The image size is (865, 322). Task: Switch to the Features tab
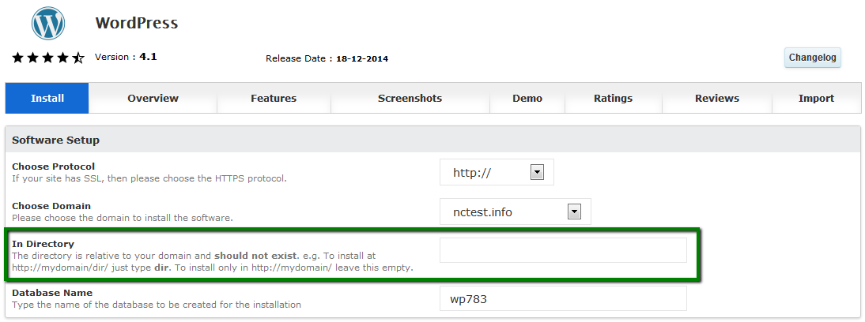click(x=274, y=99)
